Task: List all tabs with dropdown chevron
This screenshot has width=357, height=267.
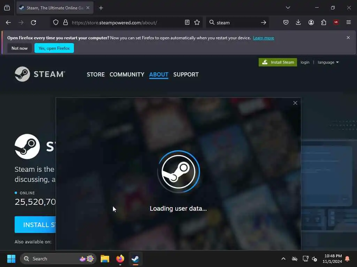Action: pyautogui.click(x=288, y=8)
